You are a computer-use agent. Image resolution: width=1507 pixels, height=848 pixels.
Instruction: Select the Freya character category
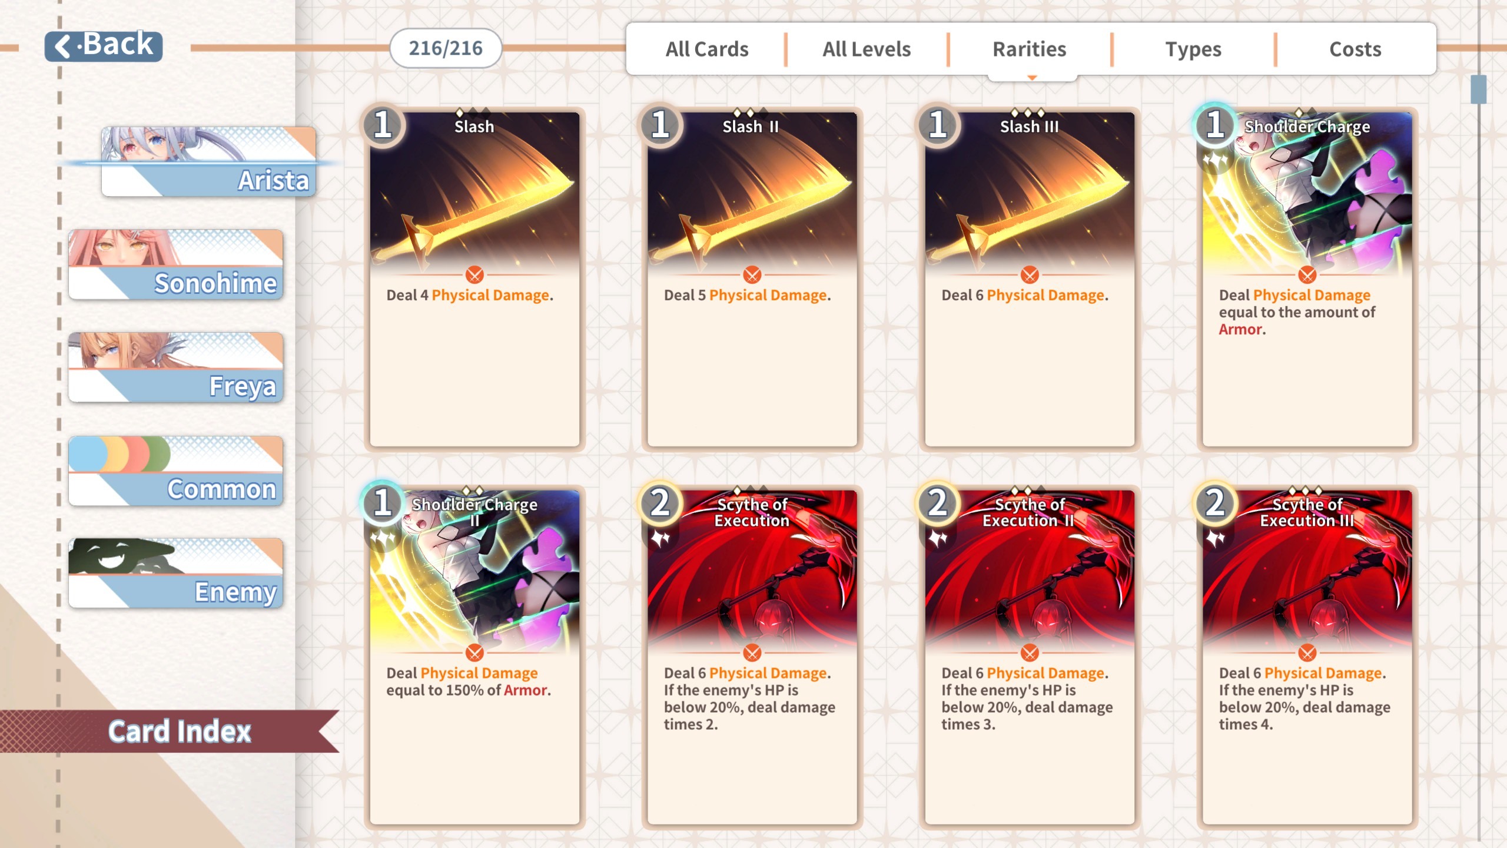click(x=175, y=367)
